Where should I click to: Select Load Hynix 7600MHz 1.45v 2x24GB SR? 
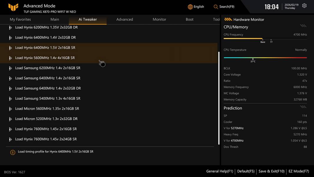46,139
